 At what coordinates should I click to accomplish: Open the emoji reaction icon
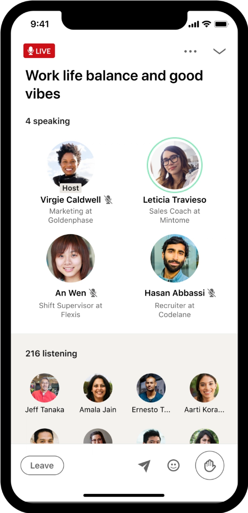tap(173, 465)
